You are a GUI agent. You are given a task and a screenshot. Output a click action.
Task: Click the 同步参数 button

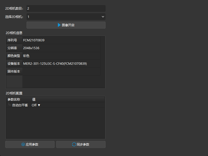81,145
